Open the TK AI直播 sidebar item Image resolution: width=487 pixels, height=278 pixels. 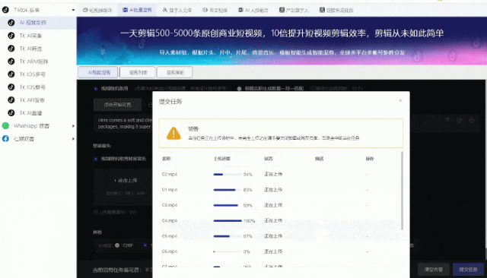38,113
